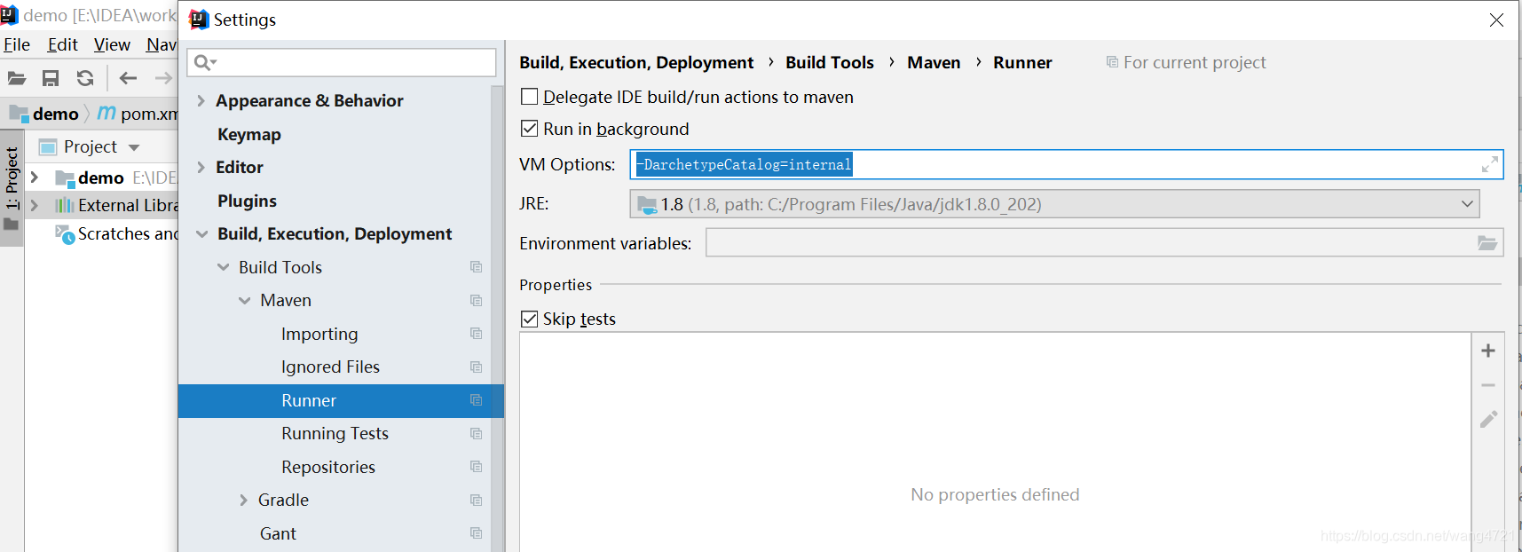Click Build, Execution, Deployment breadcrumb

(x=636, y=62)
